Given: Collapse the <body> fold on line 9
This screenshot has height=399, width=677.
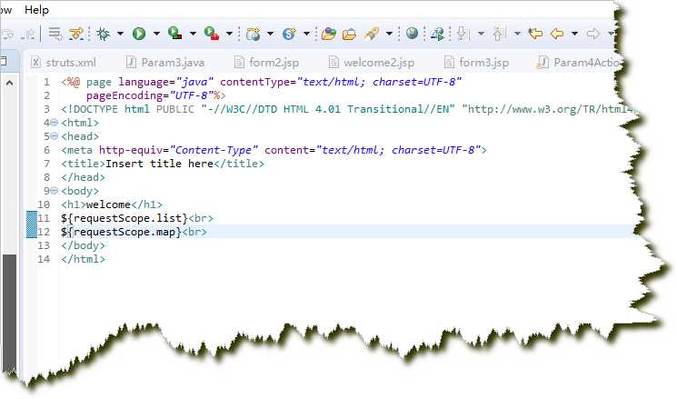Looking at the screenshot, I should (x=54, y=191).
